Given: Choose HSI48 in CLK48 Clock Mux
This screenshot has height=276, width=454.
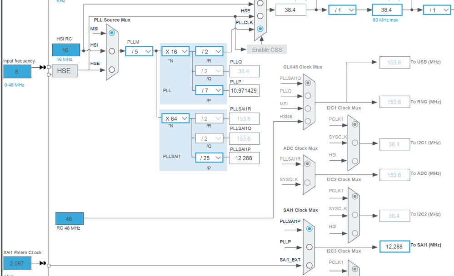Looking at the screenshot, I should click(x=308, y=121).
